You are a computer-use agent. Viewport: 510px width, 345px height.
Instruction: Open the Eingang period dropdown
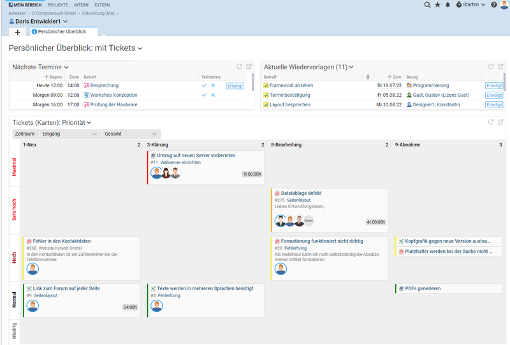click(x=69, y=134)
